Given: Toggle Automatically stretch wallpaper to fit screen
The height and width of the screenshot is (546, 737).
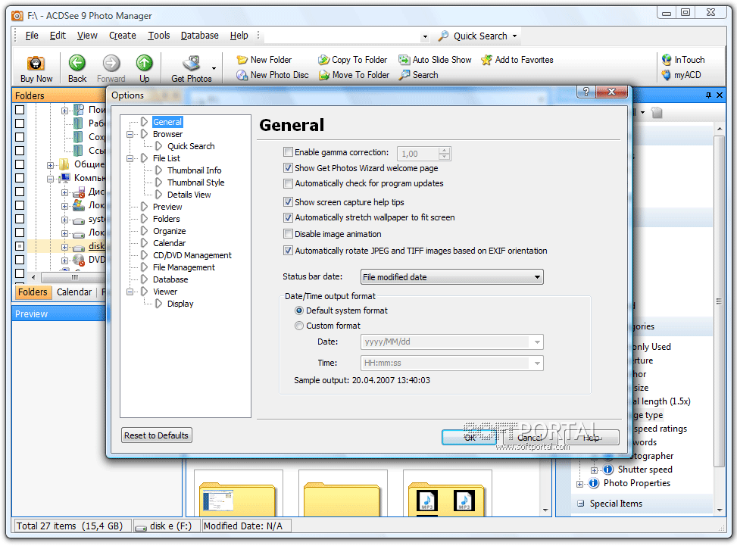Looking at the screenshot, I should click(x=288, y=217).
